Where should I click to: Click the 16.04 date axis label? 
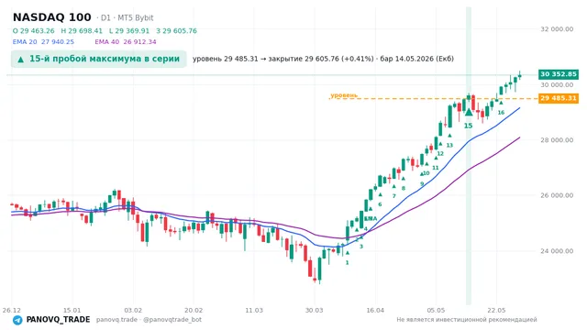(375, 310)
